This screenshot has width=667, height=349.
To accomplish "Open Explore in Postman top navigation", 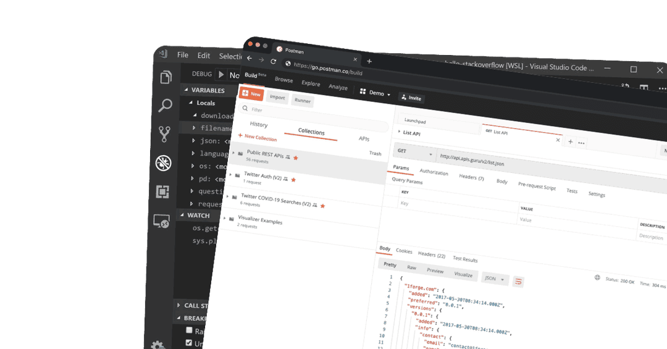I will 311,83.
